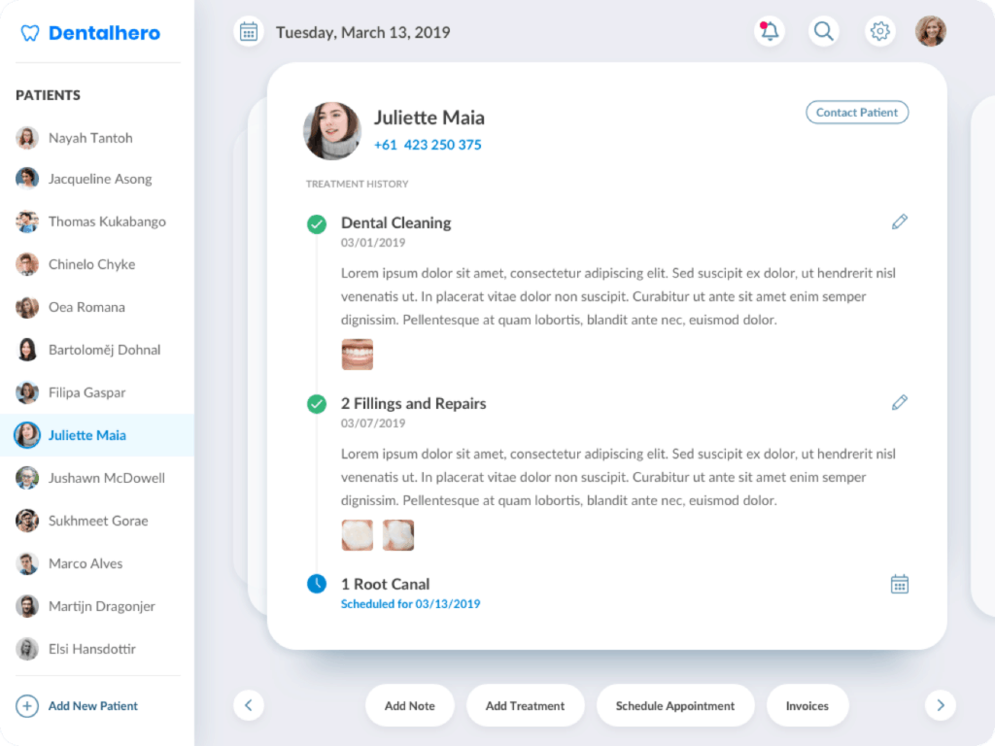995x746 pixels.
Task: Click the Contact Patient button
Action: pyautogui.click(x=857, y=113)
